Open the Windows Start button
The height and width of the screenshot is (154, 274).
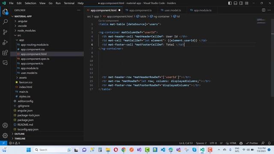[x=29, y=150]
